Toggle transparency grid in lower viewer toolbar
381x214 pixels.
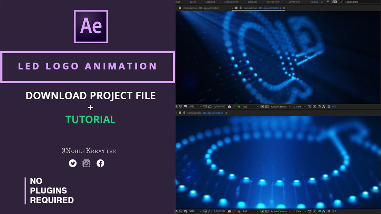coord(267,211)
